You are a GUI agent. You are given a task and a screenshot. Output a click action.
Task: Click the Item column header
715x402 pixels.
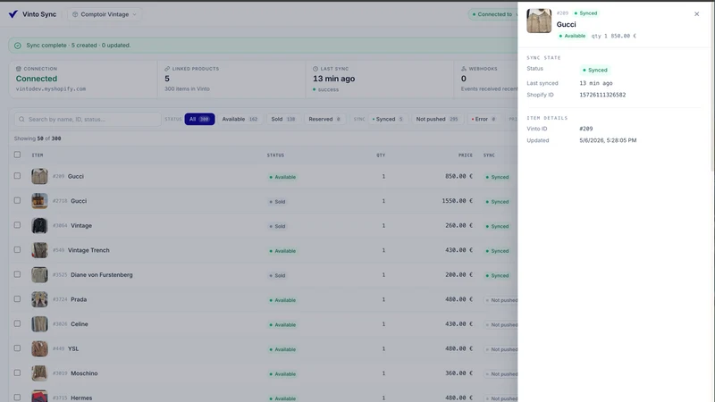tap(38, 155)
